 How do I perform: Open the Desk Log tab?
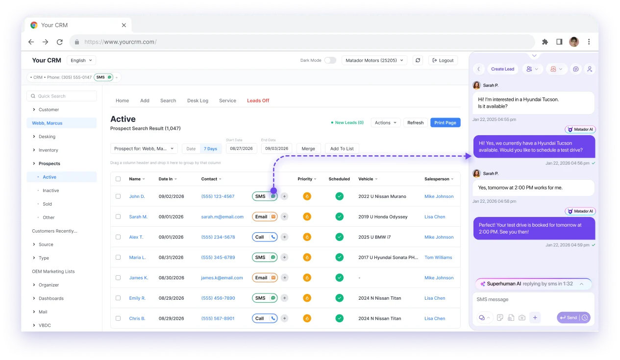[x=198, y=100]
